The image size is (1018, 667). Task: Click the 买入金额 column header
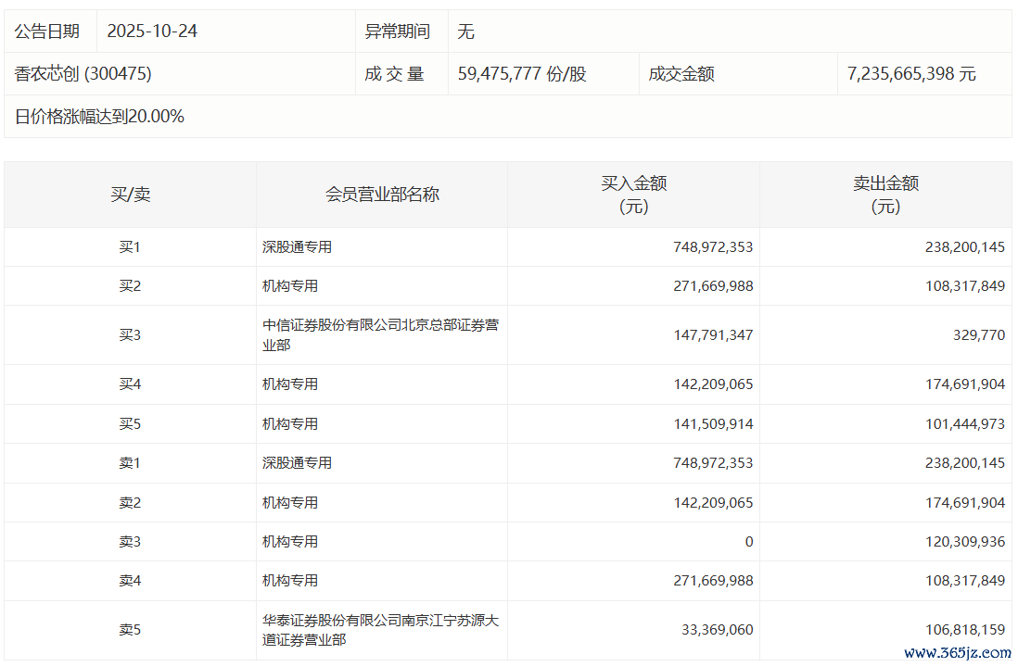click(x=633, y=195)
